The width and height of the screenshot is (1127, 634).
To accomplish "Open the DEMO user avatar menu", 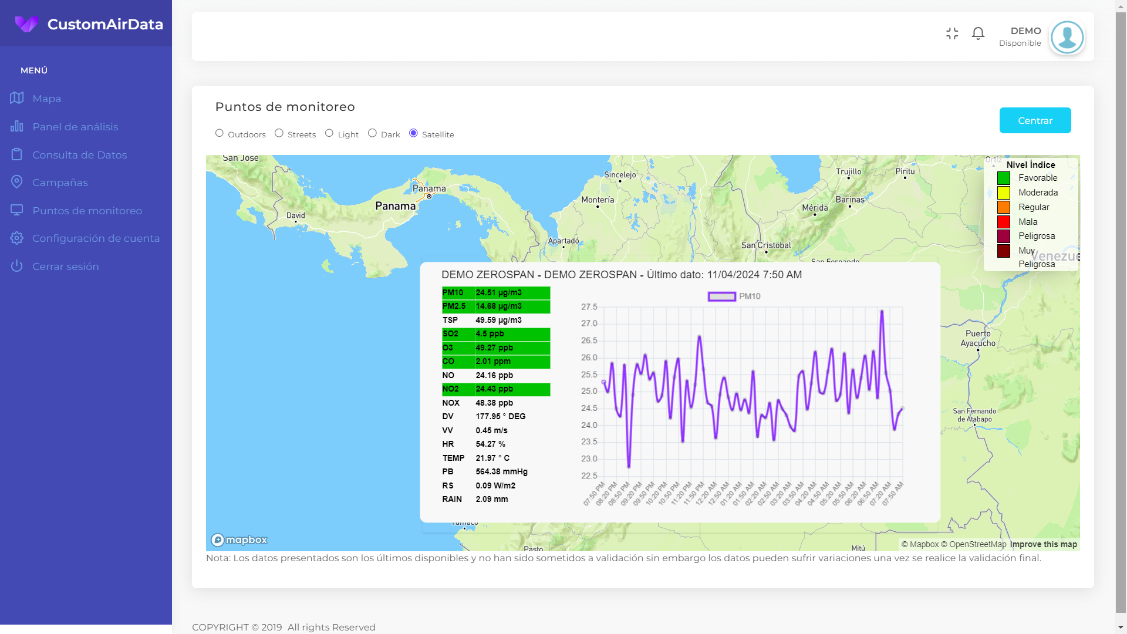I will [1067, 37].
